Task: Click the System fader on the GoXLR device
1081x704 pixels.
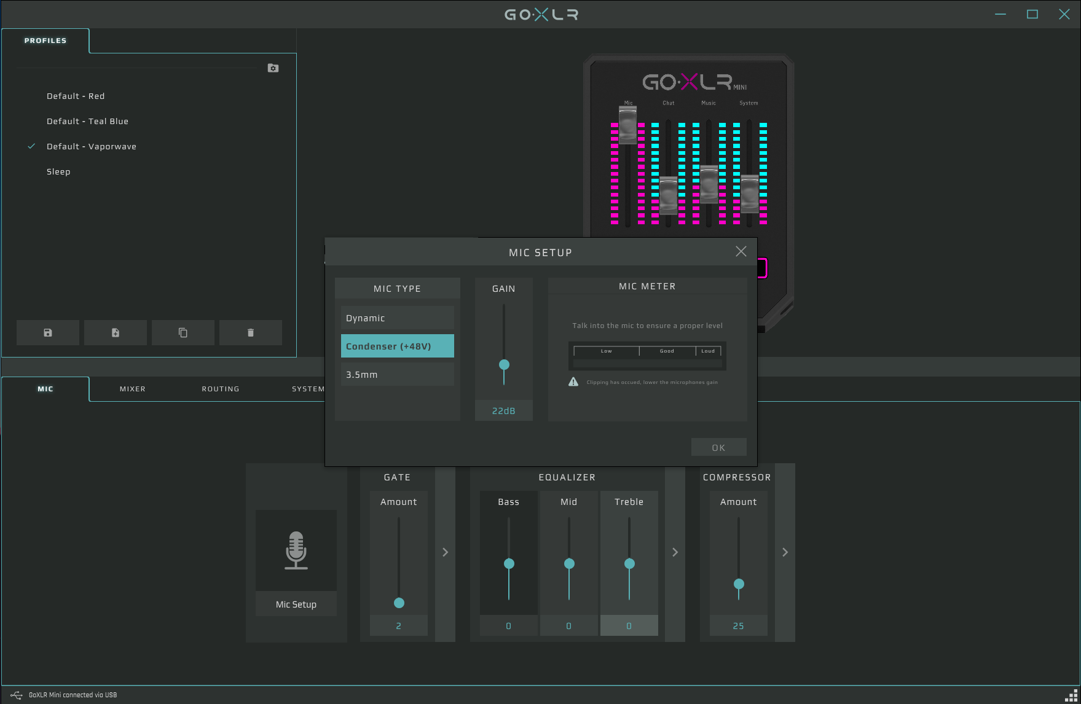Action: click(749, 194)
